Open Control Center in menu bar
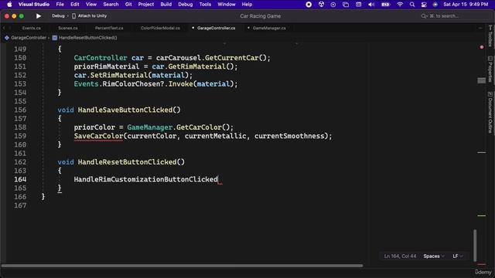This screenshot has height=278, width=495. coord(424,5)
